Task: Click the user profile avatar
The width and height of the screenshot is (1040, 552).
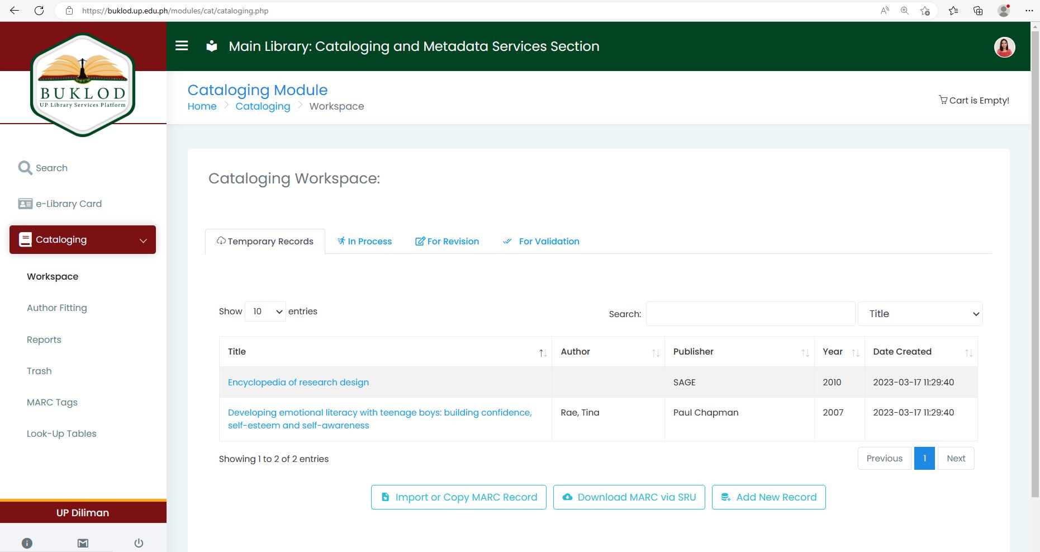Action: coord(1004,48)
